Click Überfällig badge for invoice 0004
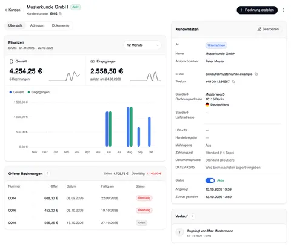This screenshot has height=247, width=291. pos(144,198)
